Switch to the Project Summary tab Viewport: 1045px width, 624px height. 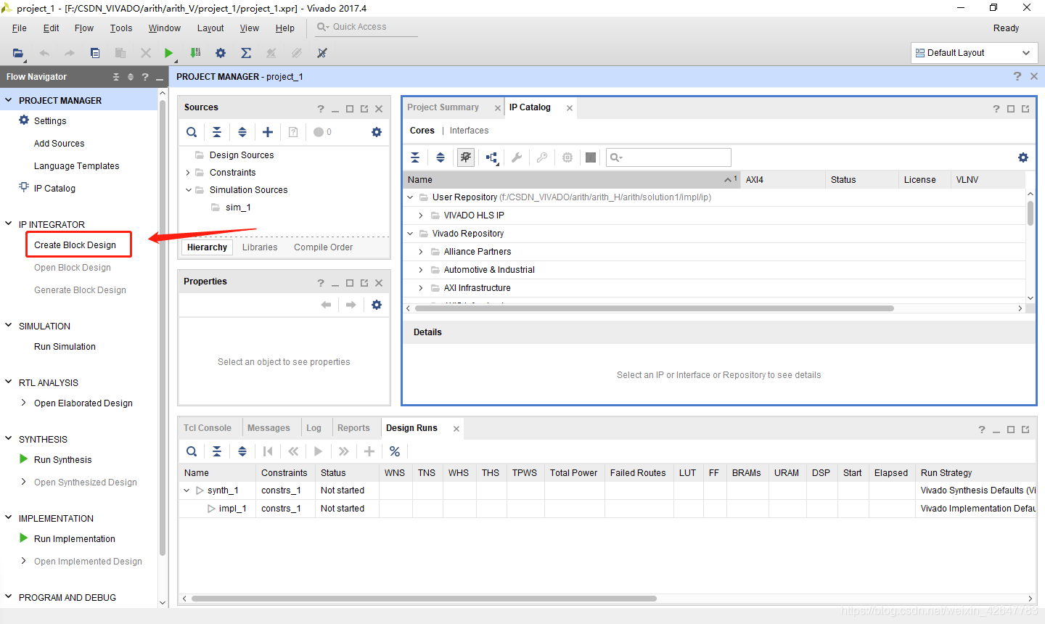tap(443, 107)
